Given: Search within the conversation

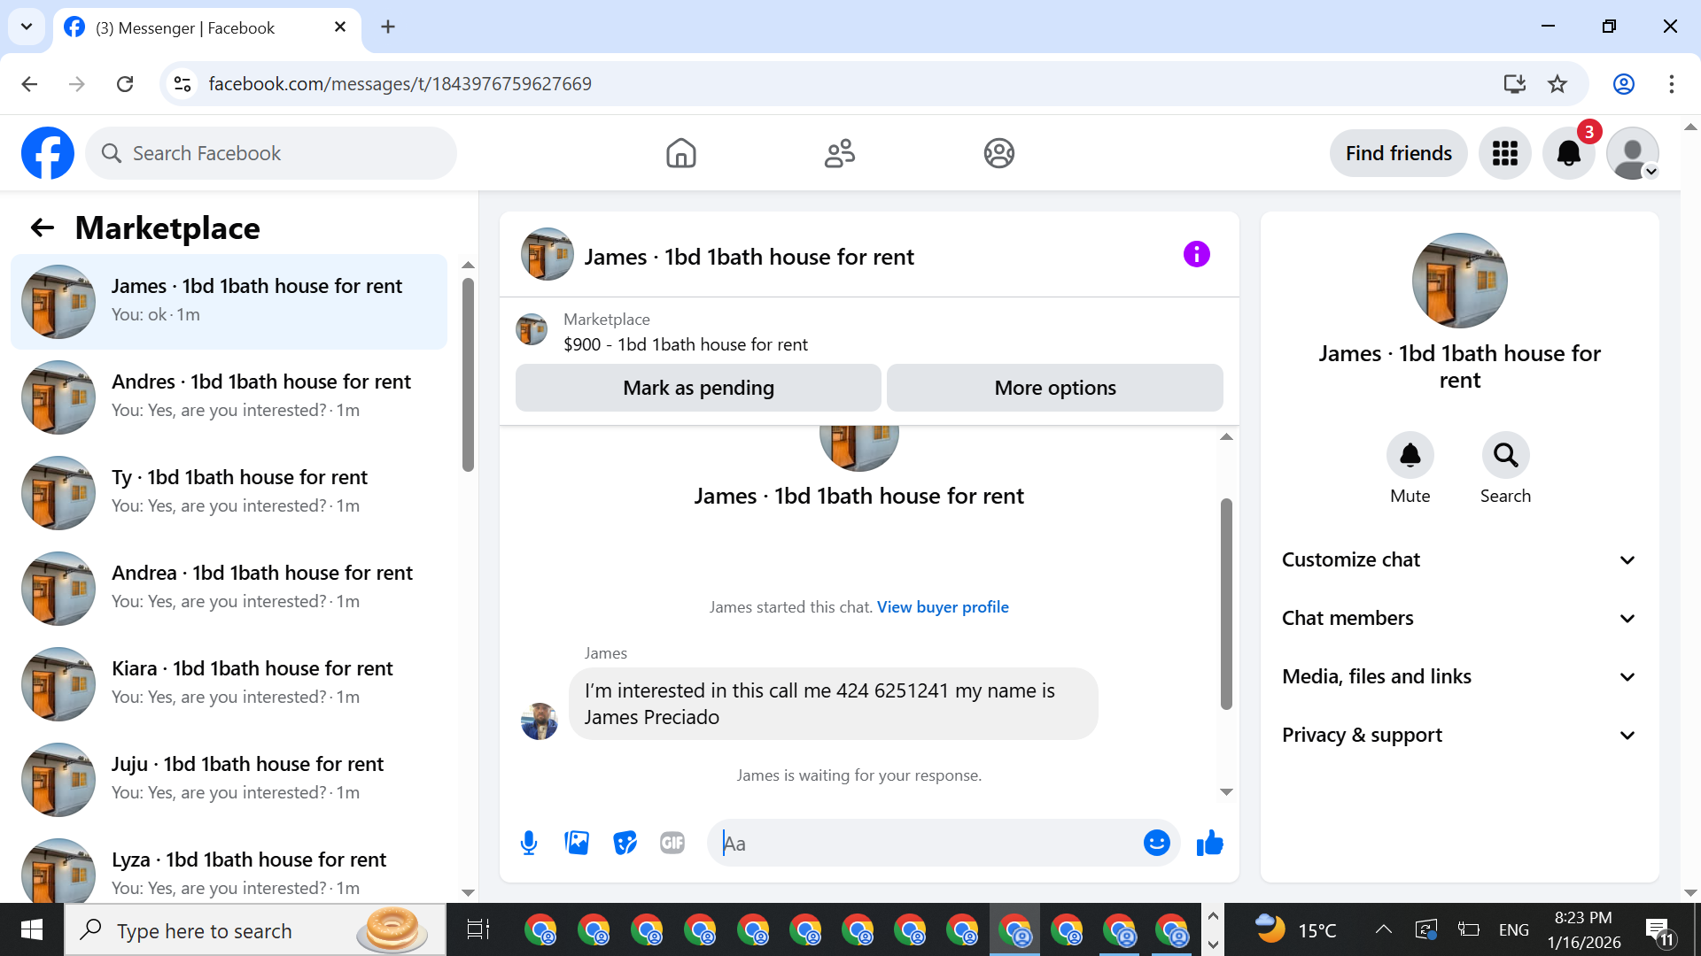Looking at the screenshot, I should click(1505, 456).
